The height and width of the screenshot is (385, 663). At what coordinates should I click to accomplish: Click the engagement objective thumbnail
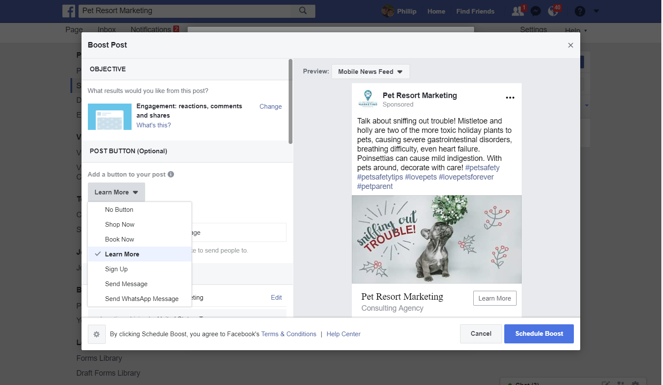point(110,117)
